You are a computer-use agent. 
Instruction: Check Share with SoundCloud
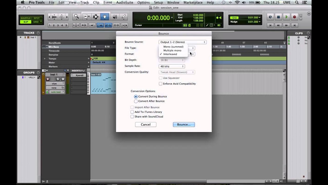pos(132,117)
